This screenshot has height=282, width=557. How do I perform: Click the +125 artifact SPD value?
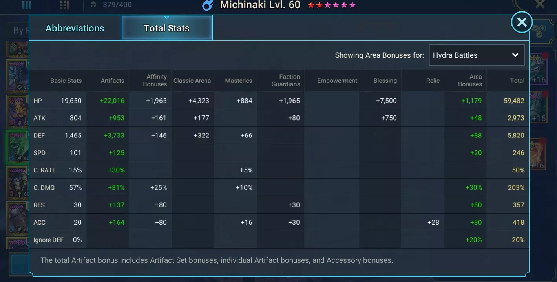pyautogui.click(x=117, y=153)
